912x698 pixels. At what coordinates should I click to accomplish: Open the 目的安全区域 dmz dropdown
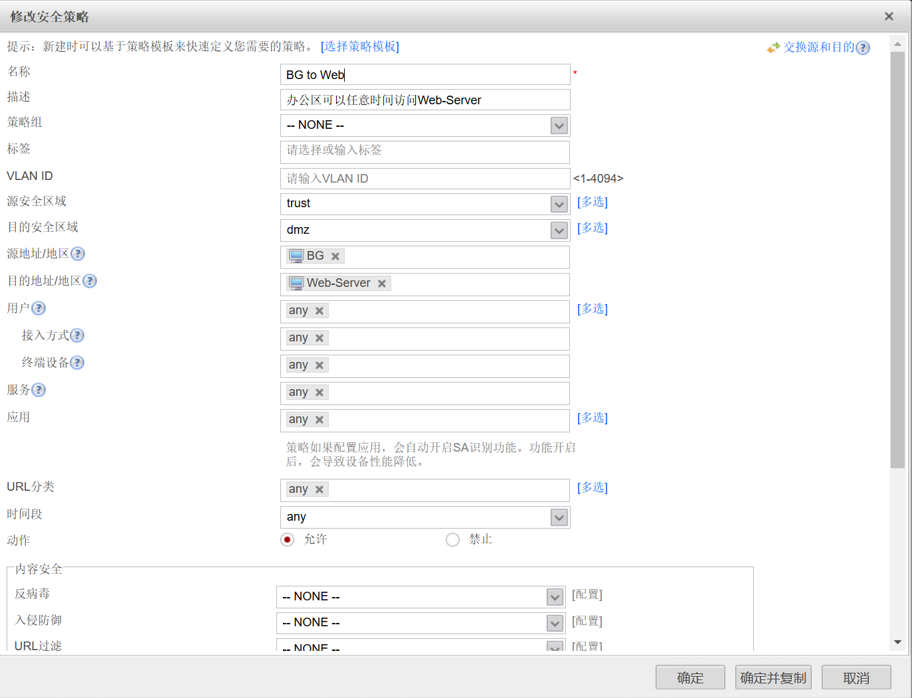559,230
